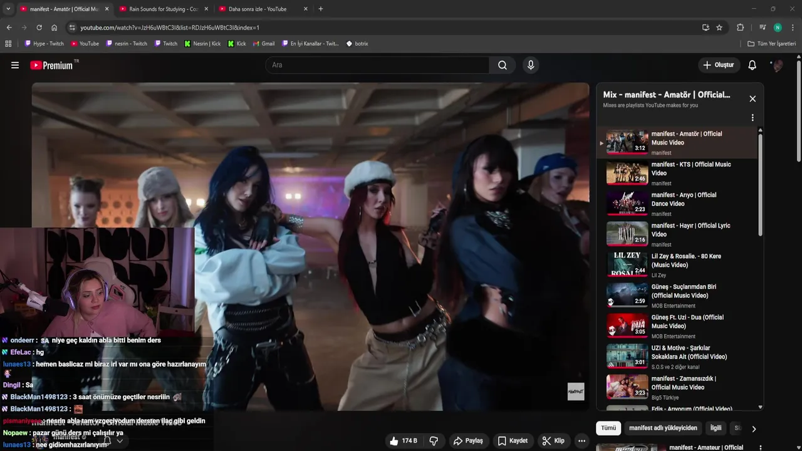Open YouTube bookmark

pos(85,44)
